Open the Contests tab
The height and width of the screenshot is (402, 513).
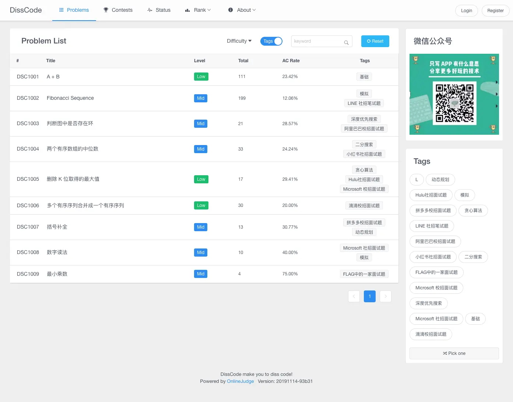click(x=118, y=10)
